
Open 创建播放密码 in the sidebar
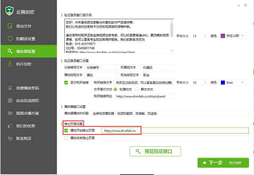coord(29,88)
